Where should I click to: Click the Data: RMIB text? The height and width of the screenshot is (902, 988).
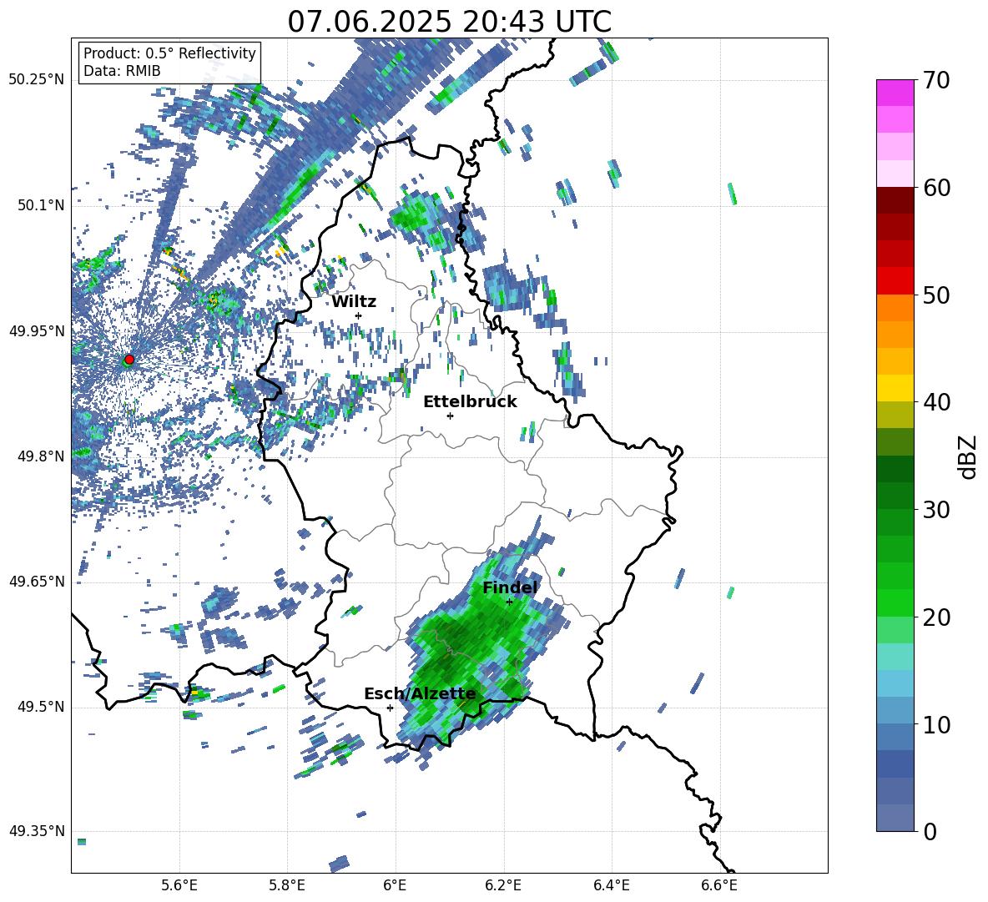(122, 71)
